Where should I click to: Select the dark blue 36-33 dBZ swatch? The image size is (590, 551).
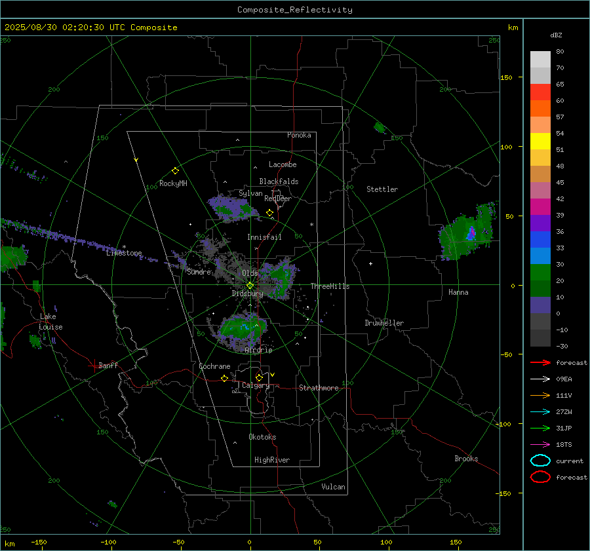540,240
